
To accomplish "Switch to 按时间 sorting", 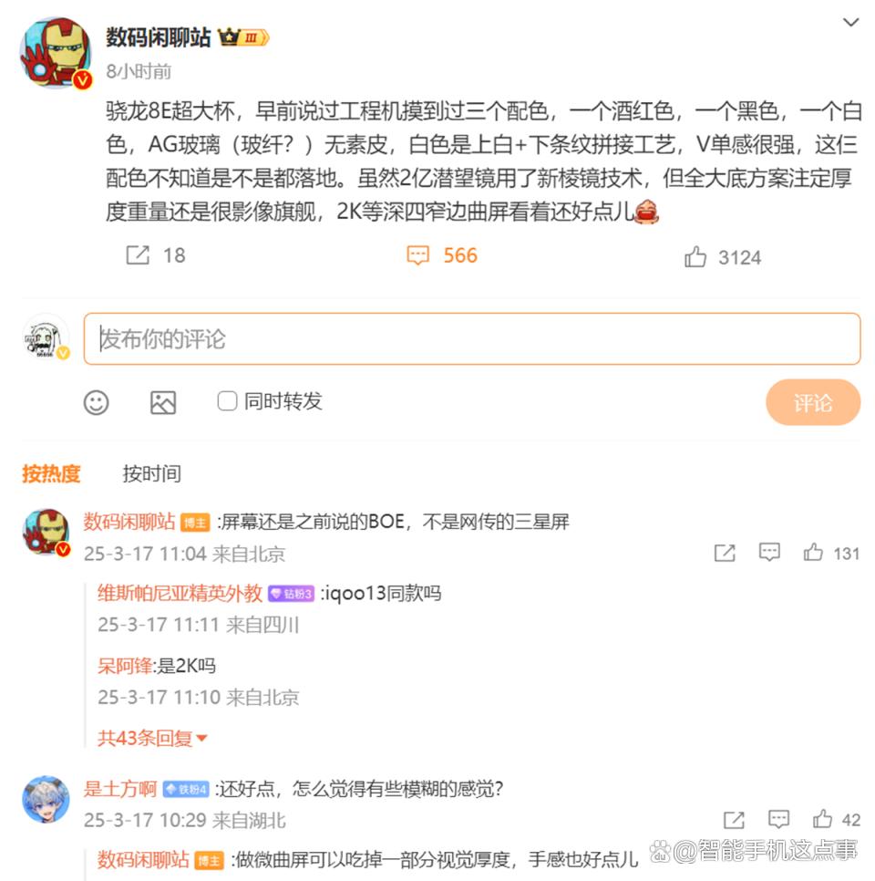I will (151, 473).
